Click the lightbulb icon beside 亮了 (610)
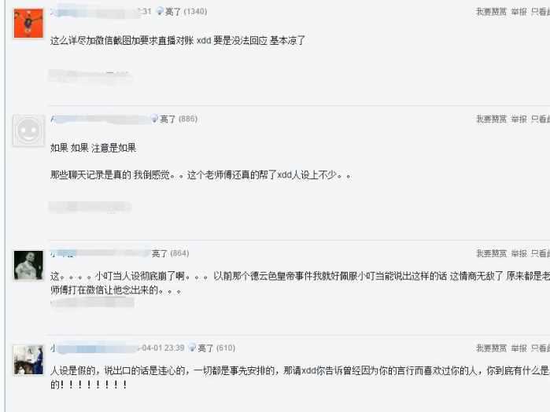The image size is (550, 412). pos(192,348)
